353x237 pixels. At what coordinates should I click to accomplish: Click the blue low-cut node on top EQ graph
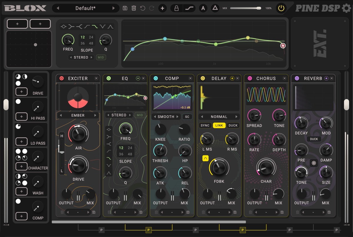133,49
